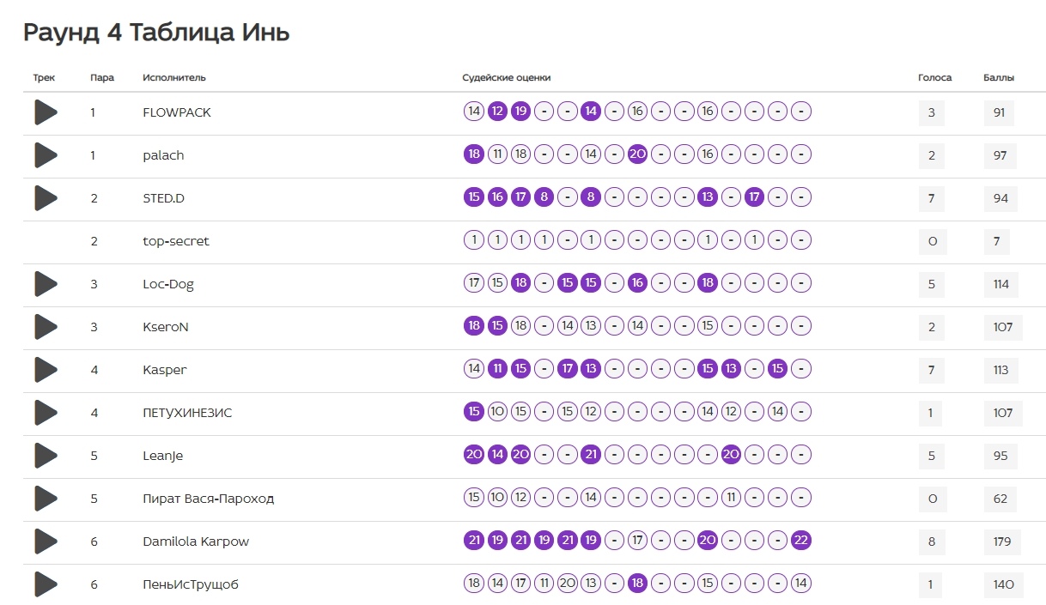
Task: Play the ПЕТУХИНЕЗИС track
Action: (x=46, y=413)
